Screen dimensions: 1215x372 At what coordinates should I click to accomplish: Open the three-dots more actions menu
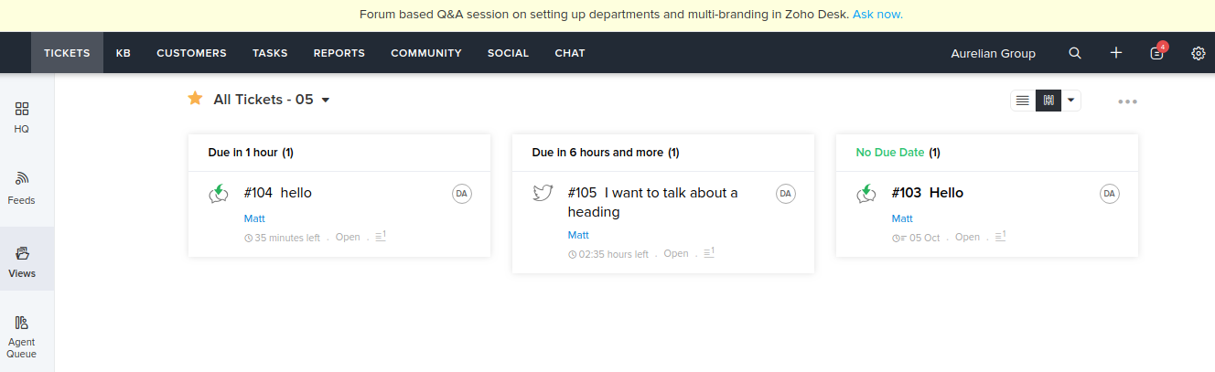[x=1127, y=101]
